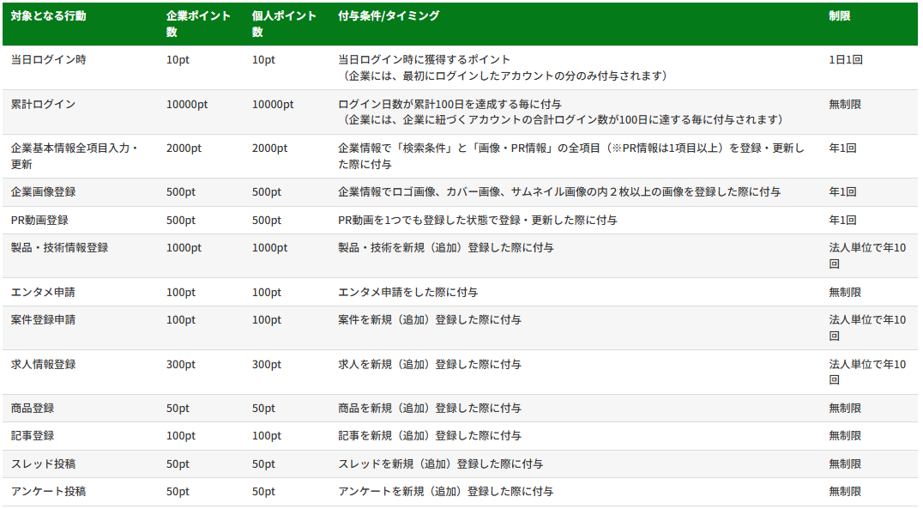923x509 pixels.
Task: Click the 企業ポイント数 column header
Action: pyautogui.click(x=198, y=24)
